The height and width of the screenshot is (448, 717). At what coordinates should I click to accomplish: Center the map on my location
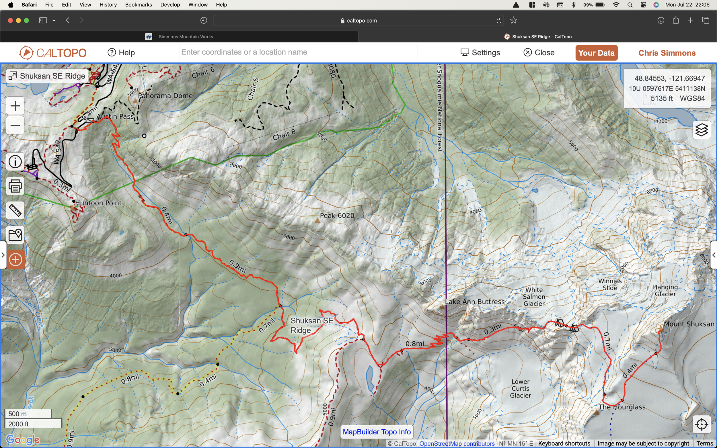[x=702, y=424]
